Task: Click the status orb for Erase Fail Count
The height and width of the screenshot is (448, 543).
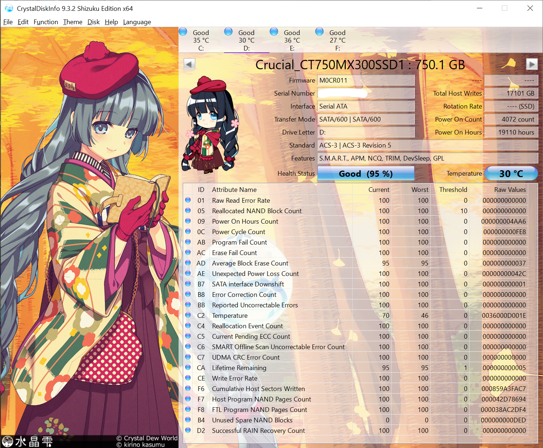Action: [x=188, y=252]
